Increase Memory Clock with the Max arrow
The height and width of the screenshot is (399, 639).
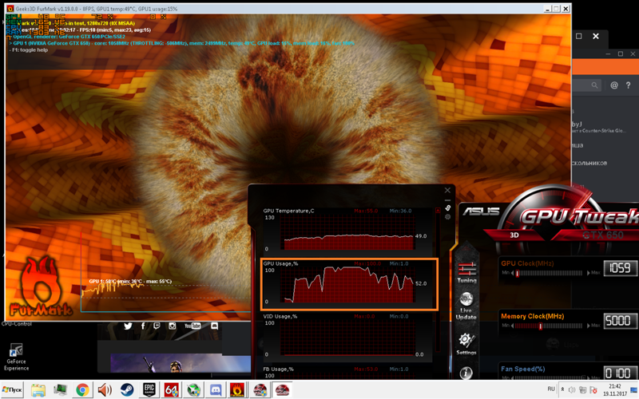click(x=588, y=326)
